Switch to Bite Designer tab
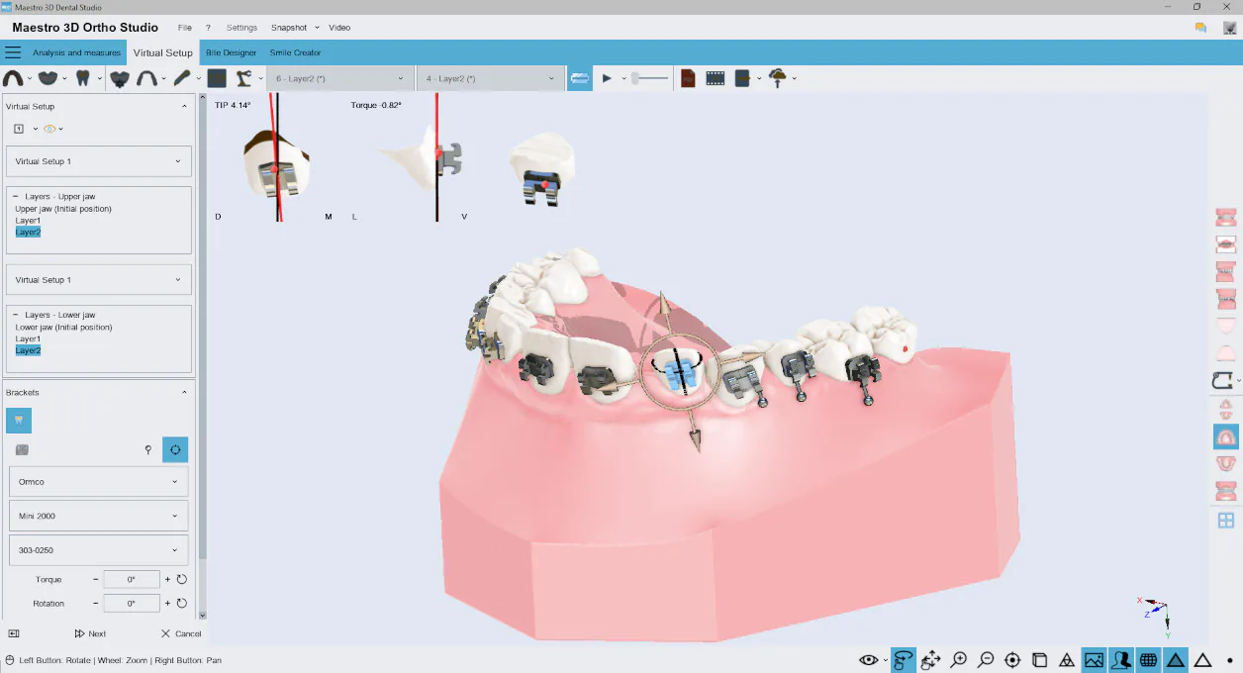 pyautogui.click(x=231, y=52)
